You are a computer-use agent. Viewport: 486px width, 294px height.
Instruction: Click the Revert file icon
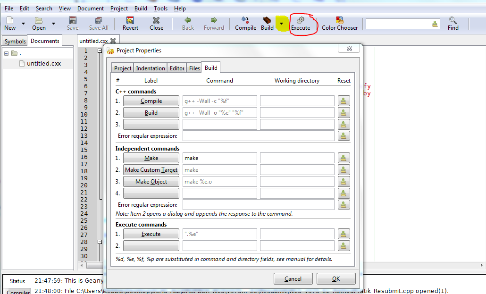point(130,20)
